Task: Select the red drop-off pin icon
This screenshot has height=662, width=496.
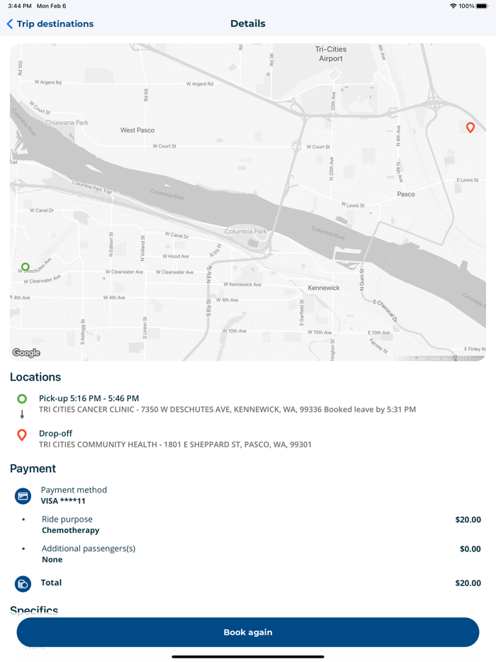Action: (22, 434)
